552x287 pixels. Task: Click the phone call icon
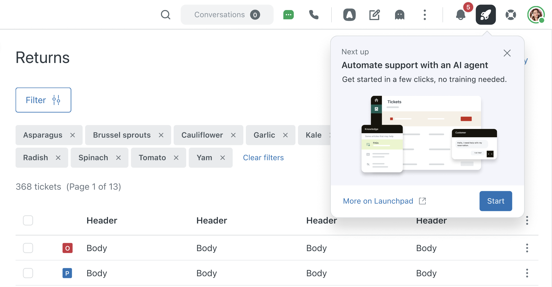pos(314,15)
